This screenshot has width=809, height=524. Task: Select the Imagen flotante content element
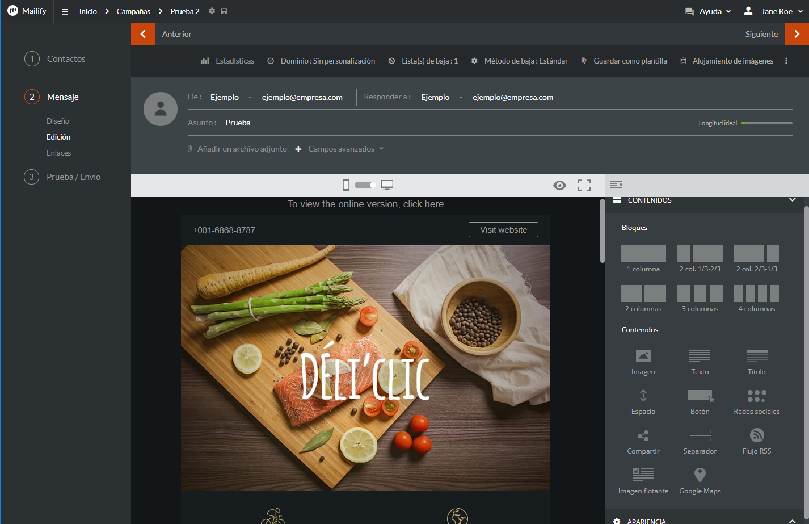pos(643,481)
